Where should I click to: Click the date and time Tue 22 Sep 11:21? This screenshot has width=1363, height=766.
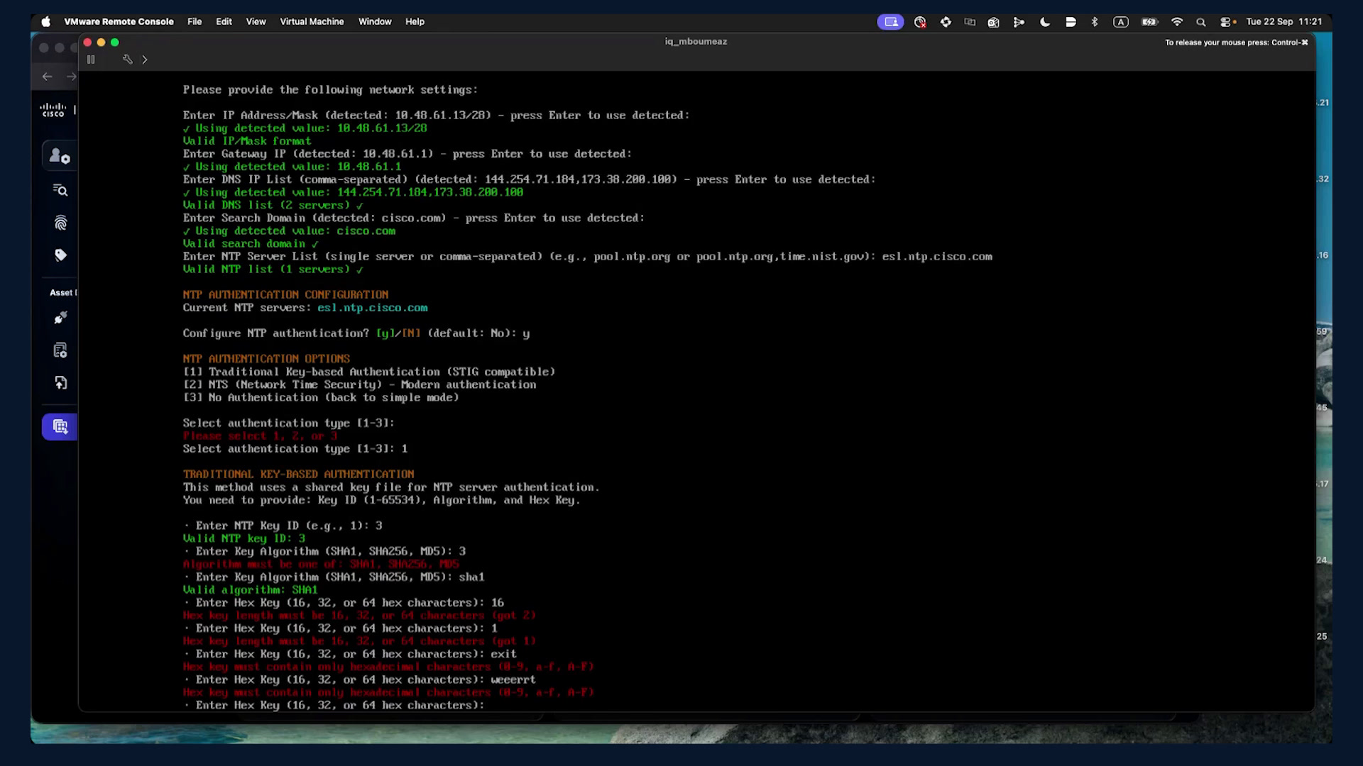click(1284, 22)
